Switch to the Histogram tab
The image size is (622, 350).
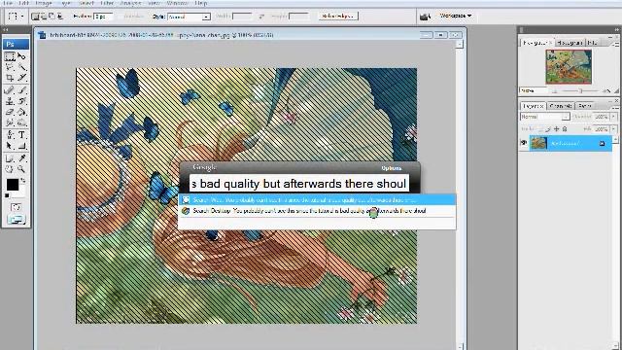(x=570, y=43)
